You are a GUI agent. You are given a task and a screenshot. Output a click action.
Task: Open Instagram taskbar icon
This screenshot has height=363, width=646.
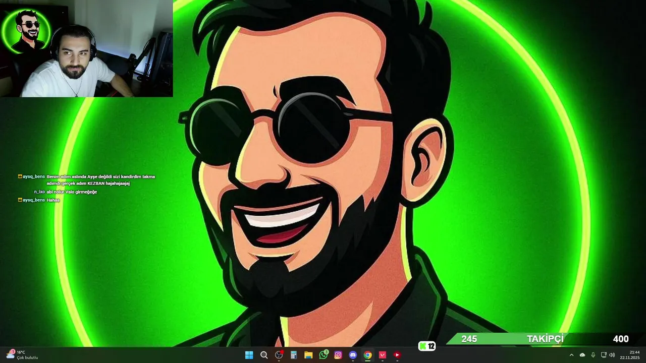pos(338,355)
